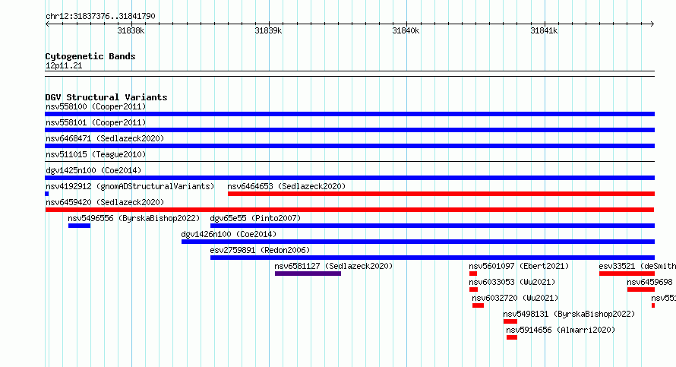This screenshot has height=367, width=676.
Task: Click the 31840k ruler tick label
Action: tap(406, 30)
